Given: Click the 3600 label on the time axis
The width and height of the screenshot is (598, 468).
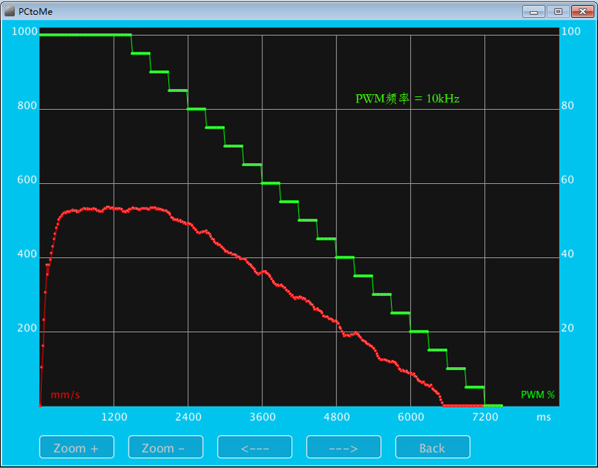Looking at the screenshot, I should click(x=262, y=417).
